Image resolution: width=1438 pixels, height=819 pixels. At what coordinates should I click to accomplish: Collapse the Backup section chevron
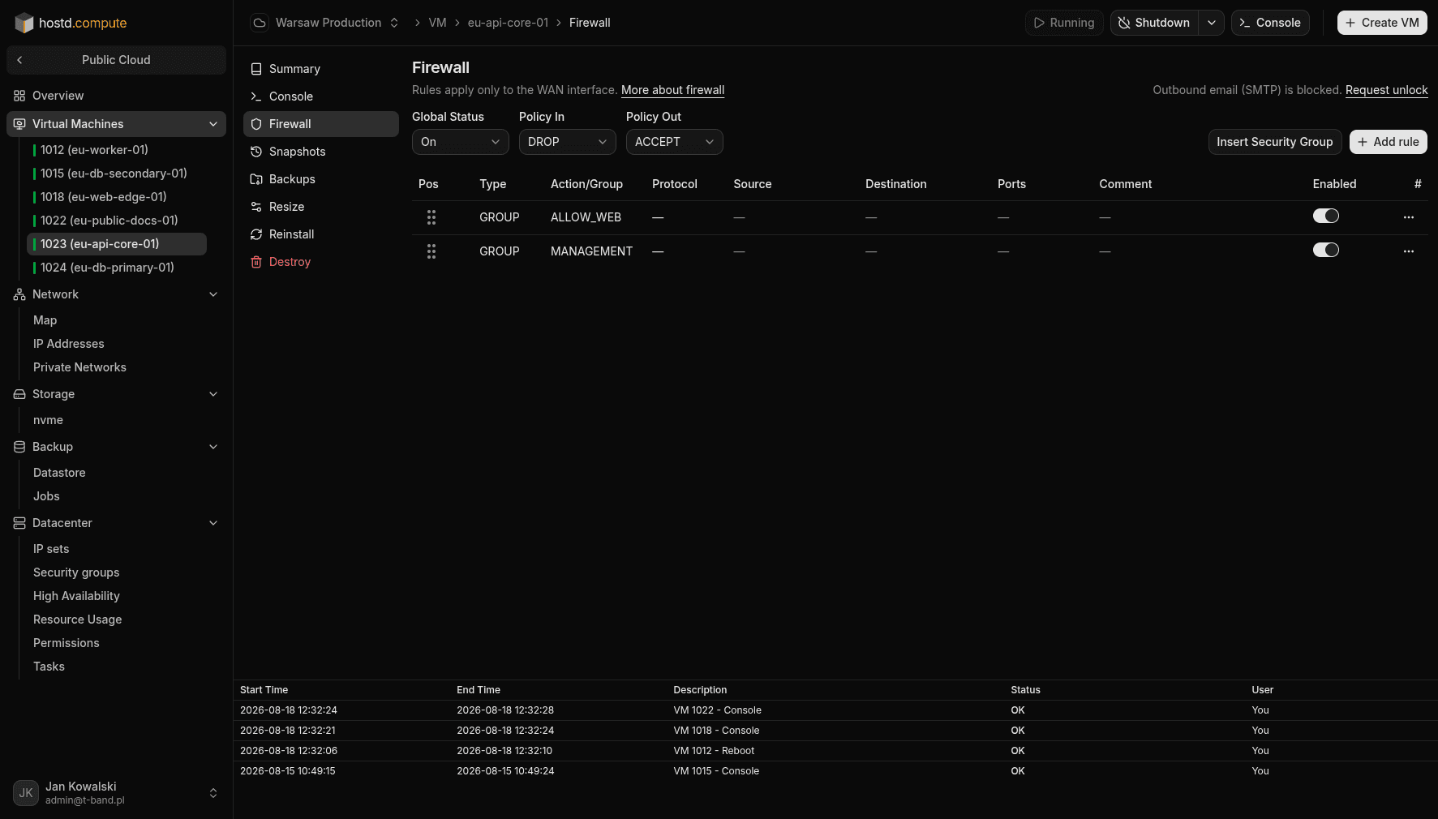[x=213, y=447]
